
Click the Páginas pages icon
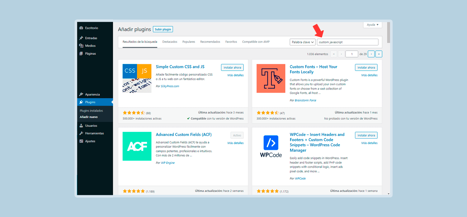(81, 54)
